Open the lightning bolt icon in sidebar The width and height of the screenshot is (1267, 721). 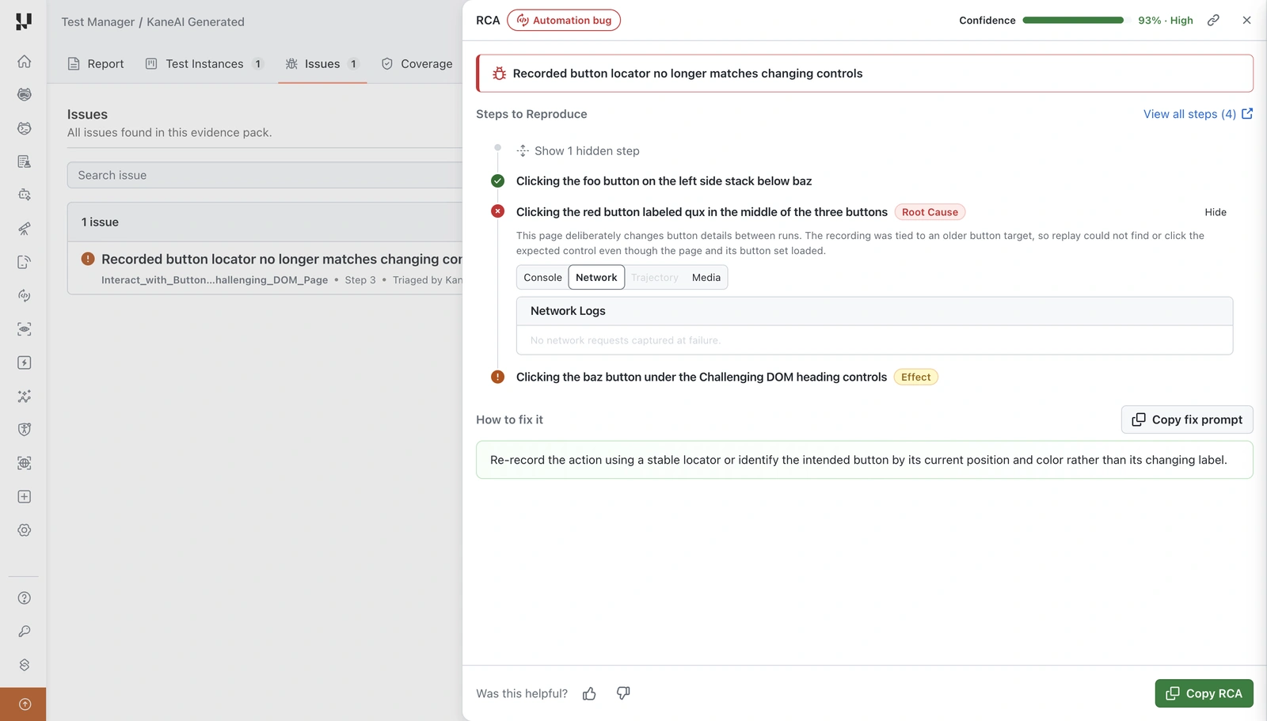[25, 362]
